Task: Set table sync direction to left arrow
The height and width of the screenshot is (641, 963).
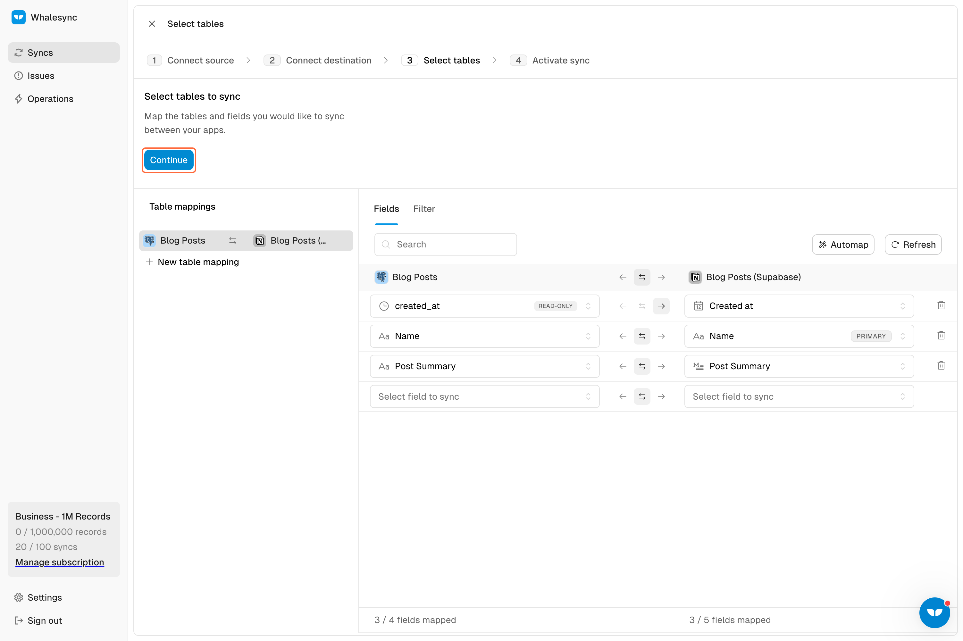Action: [623, 277]
